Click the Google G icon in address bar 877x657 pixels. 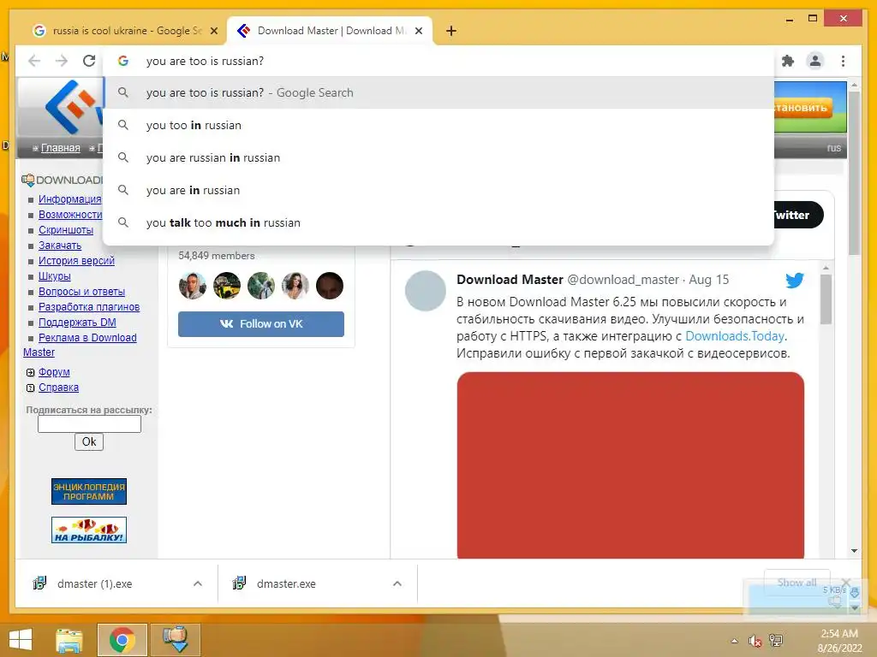(x=123, y=61)
